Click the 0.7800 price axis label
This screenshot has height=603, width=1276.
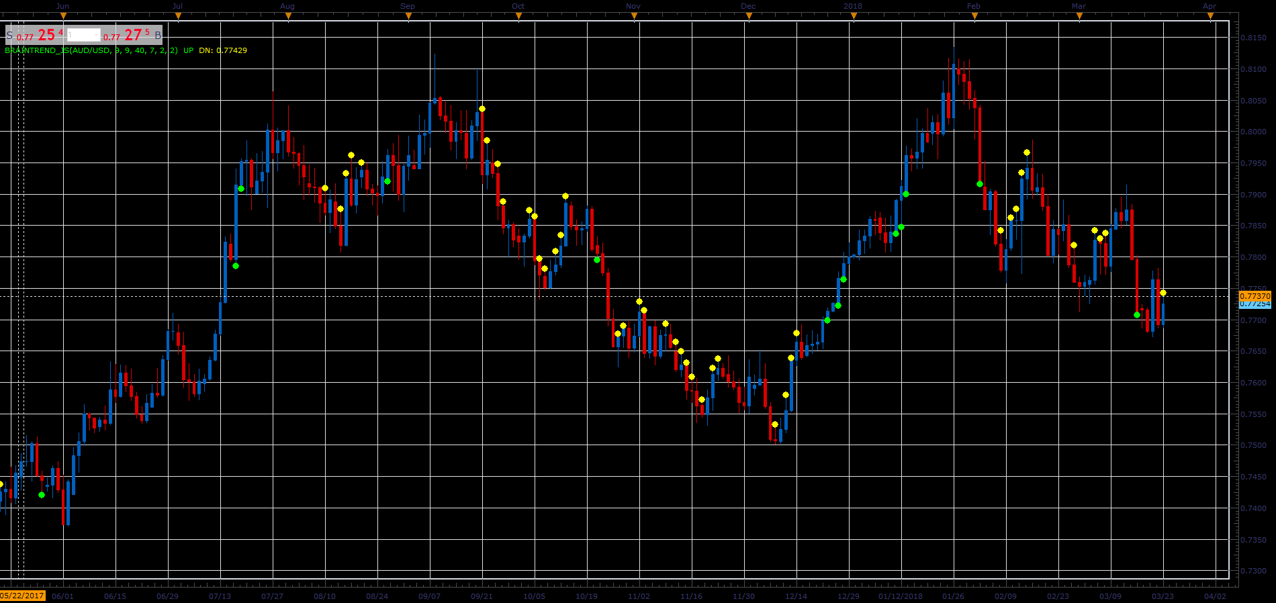[1254, 257]
